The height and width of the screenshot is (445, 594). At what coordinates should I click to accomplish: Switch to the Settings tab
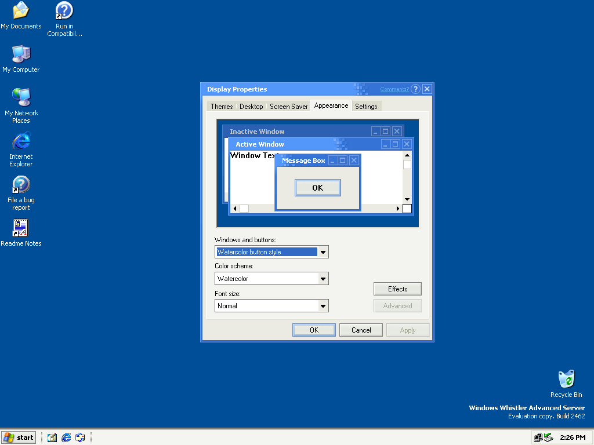[366, 107]
